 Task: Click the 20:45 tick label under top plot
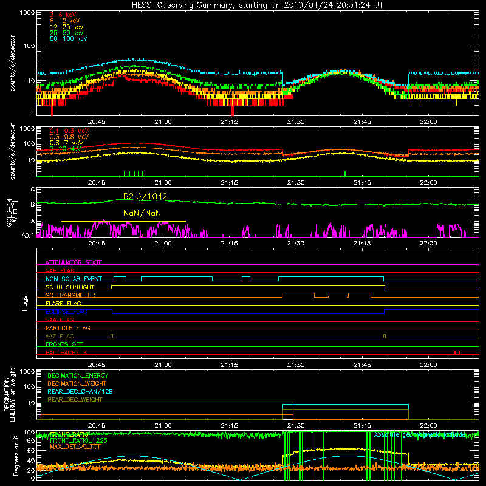tap(97, 122)
